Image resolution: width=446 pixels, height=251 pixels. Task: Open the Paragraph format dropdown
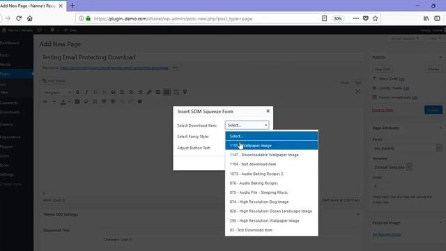click(x=57, y=93)
